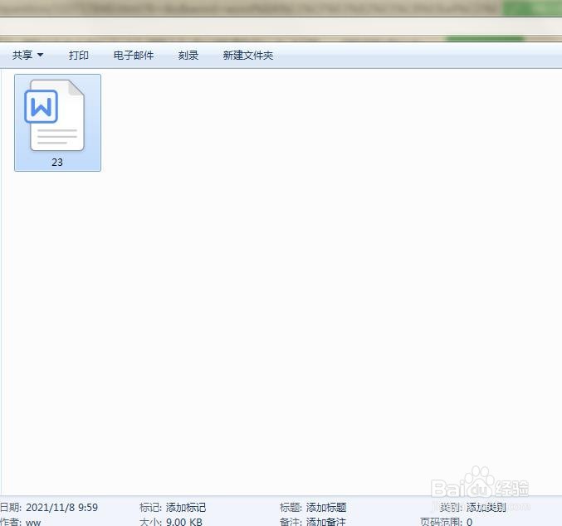
Task: Click 添加备注 to add a comment
Action: pos(326,521)
